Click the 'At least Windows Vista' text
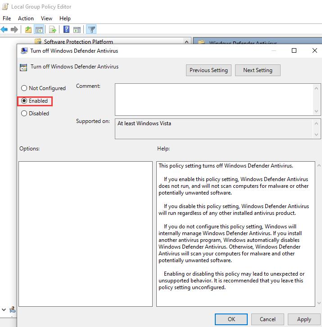 [x=144, y=123]
